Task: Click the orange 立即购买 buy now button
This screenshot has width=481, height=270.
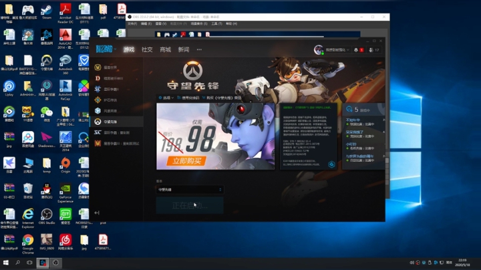Action: tap(186, 161)
